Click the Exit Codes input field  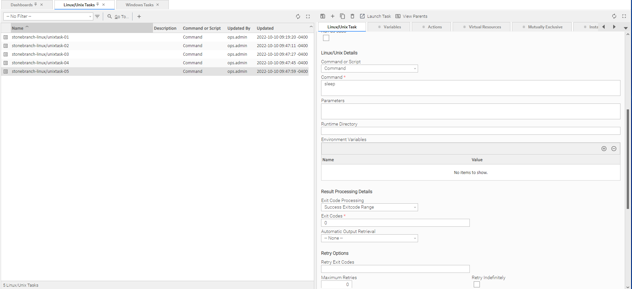[395, 223]
